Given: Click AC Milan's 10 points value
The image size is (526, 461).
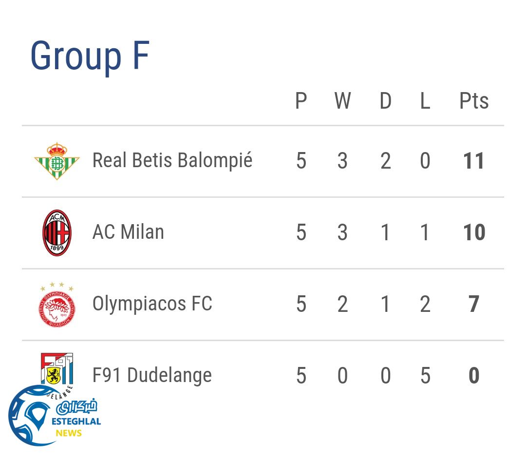Looking at the screenshot, I should pos(474,233).
